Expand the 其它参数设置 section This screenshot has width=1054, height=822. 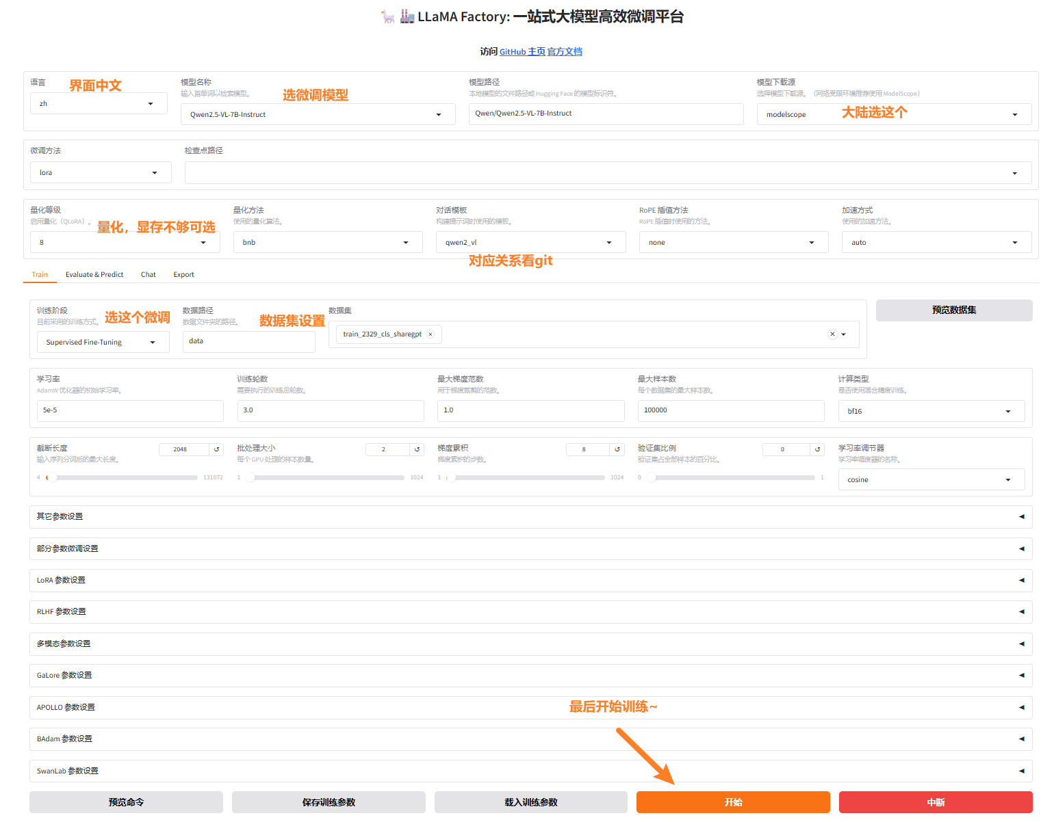(531, 517)
